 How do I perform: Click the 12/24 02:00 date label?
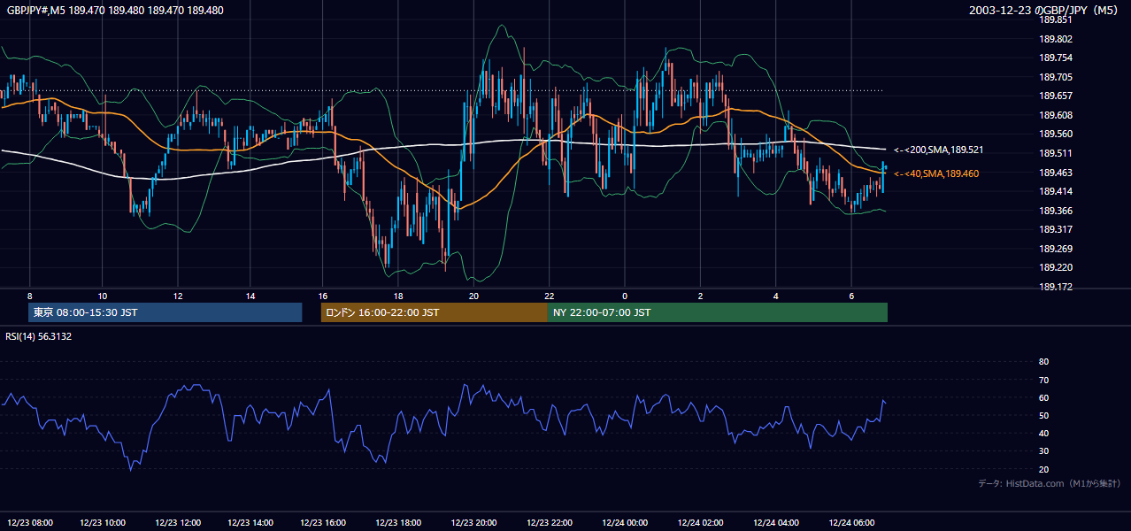pyautogui.click(x=701, y=521)
